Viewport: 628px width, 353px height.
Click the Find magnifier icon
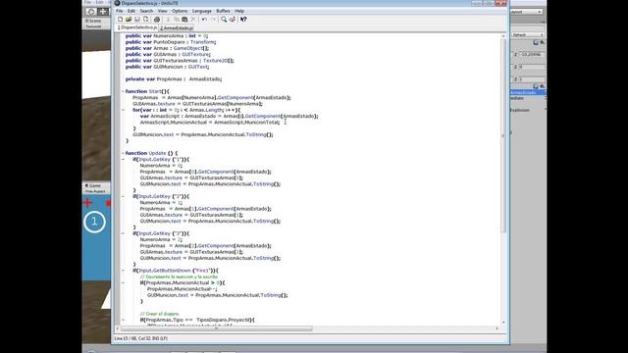pos(224,20)
